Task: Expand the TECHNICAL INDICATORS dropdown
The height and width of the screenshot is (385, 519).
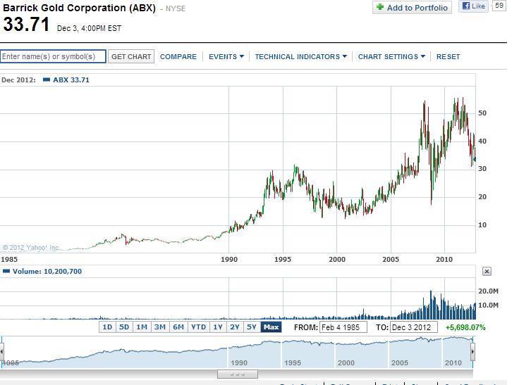Action: (301, 57)
